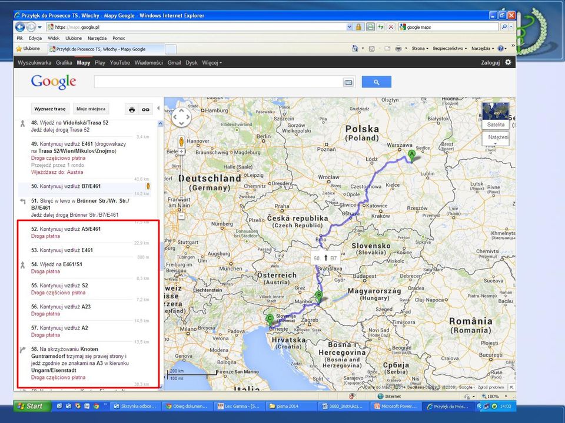Click the Google Maps print directions icon
Image resolution: width=565 pixels, height=423 pixels.
tap(132, 109)
